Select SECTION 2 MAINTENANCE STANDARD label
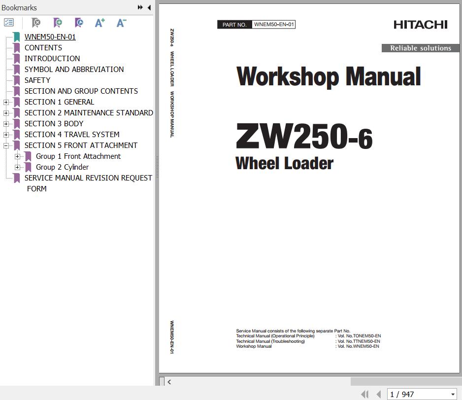Screen dimensions: 462x400 click(x=89, y=113)
